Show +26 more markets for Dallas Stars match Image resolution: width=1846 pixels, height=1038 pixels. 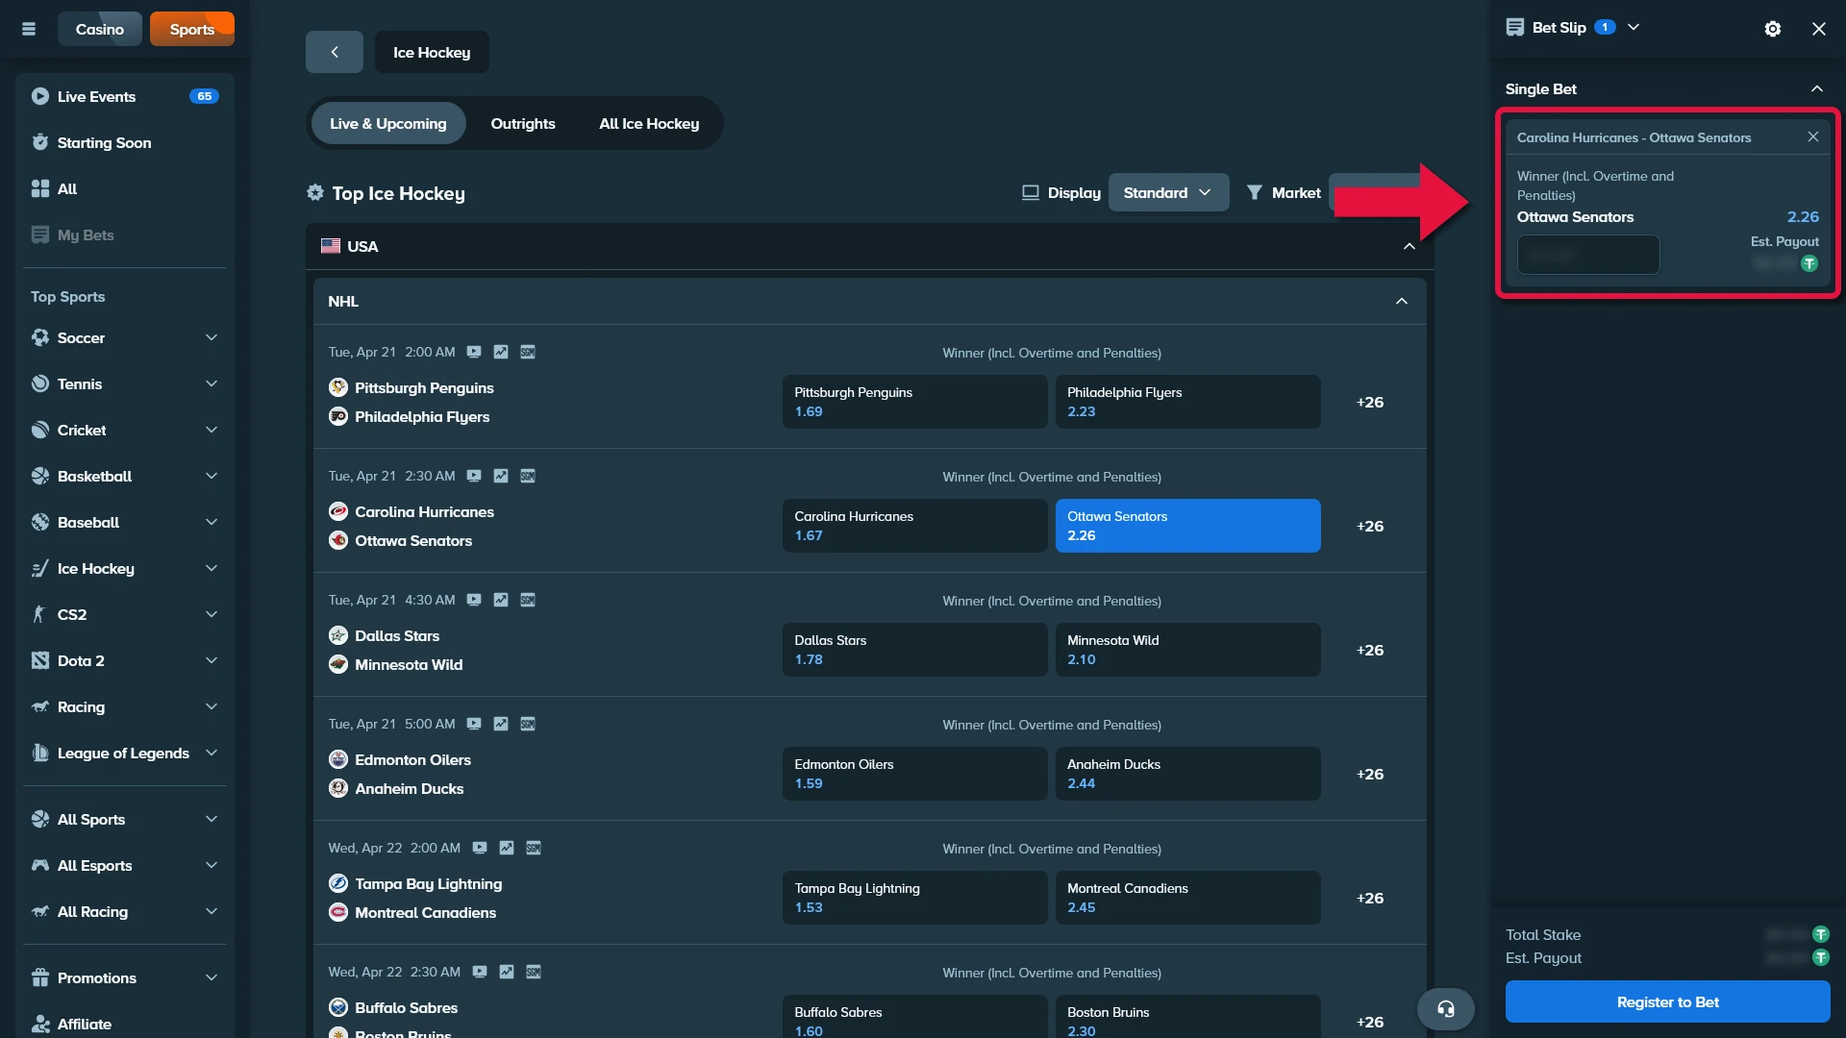[1370, 650]
